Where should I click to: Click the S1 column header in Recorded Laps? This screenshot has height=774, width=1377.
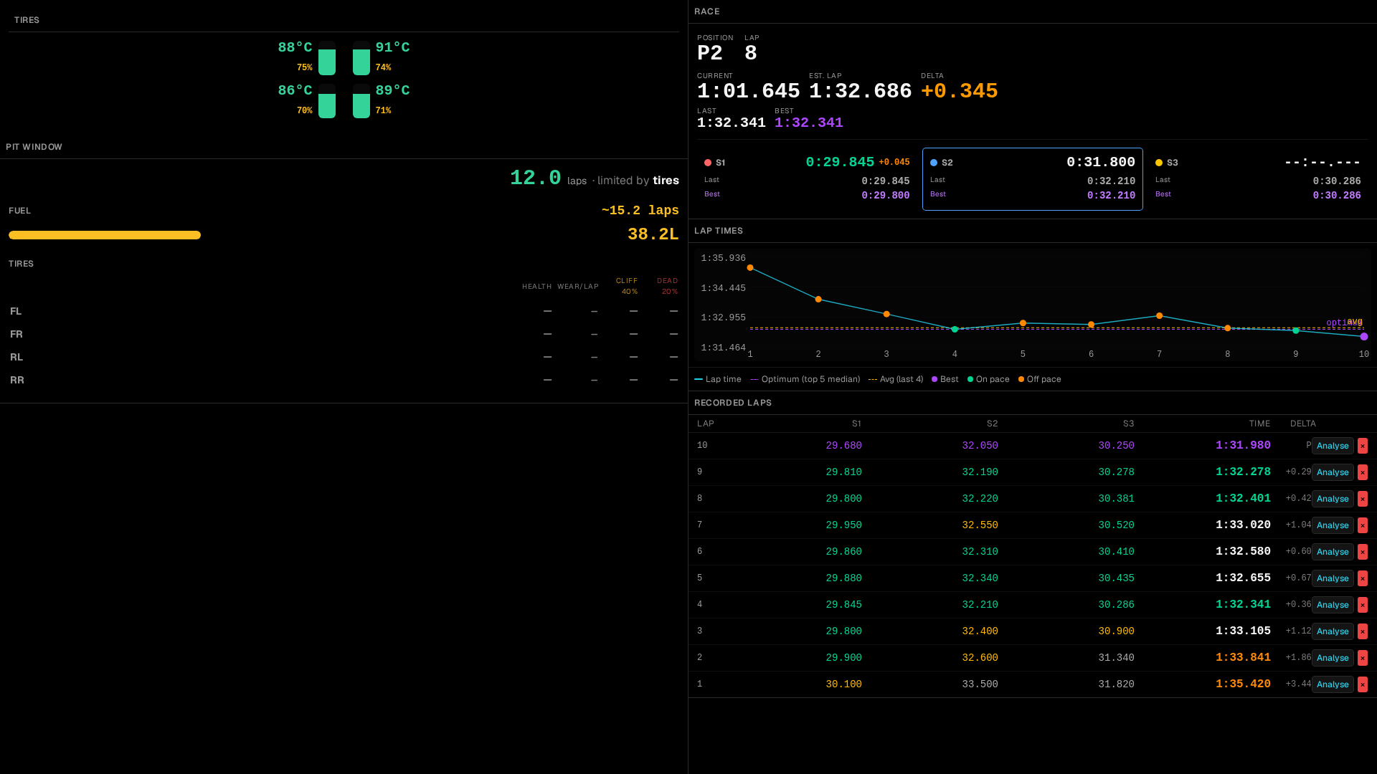(856, 424)
